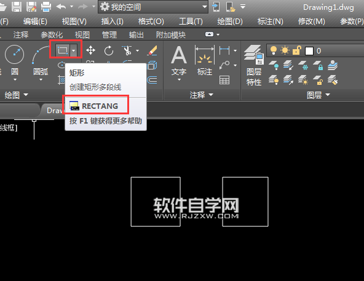Select the Move tool icon
The height and width of the screenshot is (281, 364).
coord(90,50)
